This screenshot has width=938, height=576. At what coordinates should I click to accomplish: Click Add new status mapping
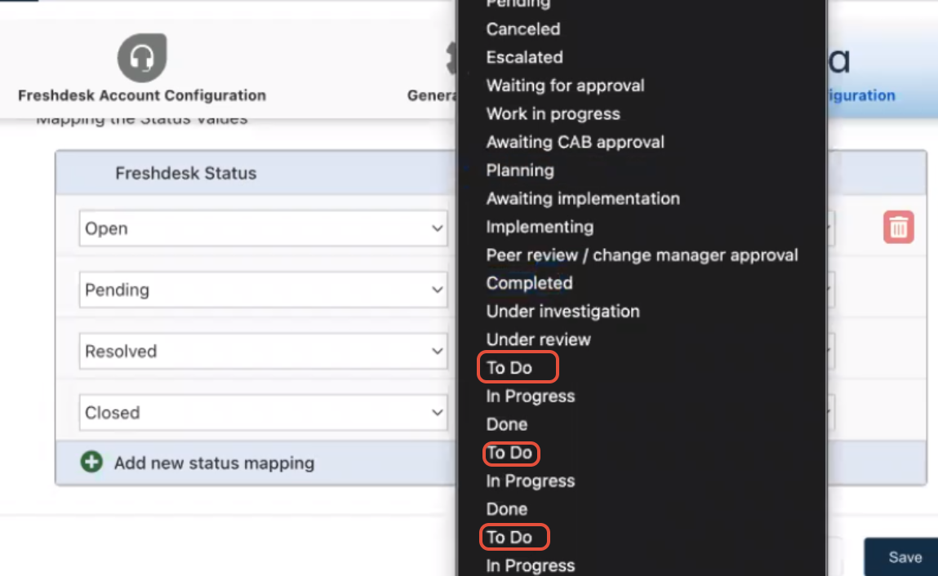pyautogui.click(x=214, y=463)
